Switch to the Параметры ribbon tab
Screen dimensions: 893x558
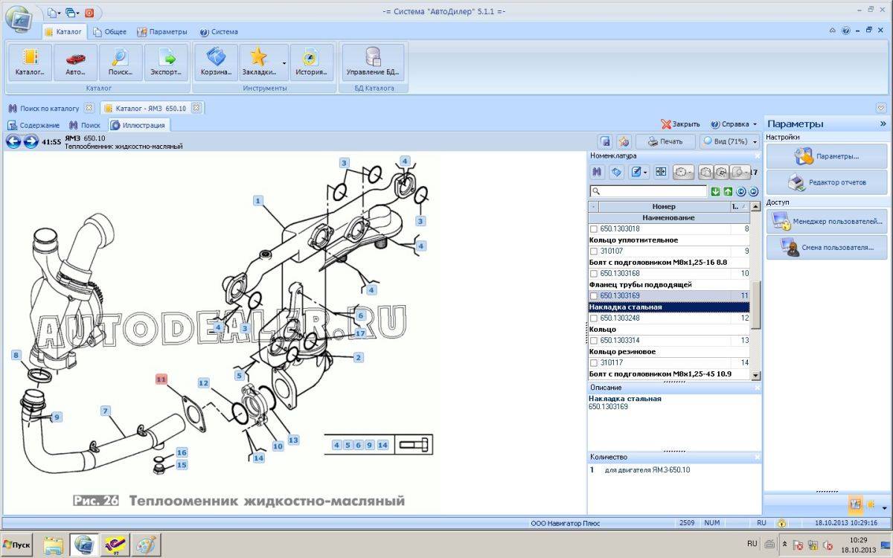pos(161,32)
